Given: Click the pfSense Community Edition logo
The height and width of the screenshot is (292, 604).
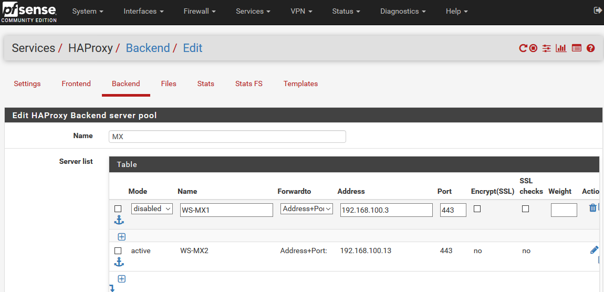Looking at the screenshot, I should pyautogui.click(x=29, y=12).
